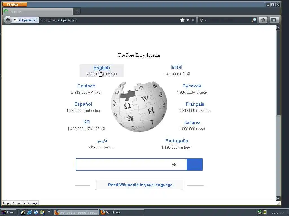Screen dimensions: 289x216
Task: Click '1.960.000+ artículos' text
Action: coord(83,111)
